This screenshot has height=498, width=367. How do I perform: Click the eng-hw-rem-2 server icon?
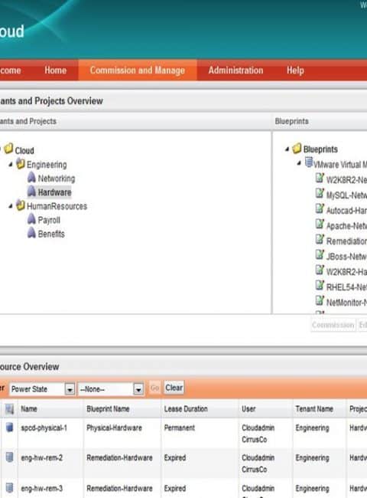[9, 457]
